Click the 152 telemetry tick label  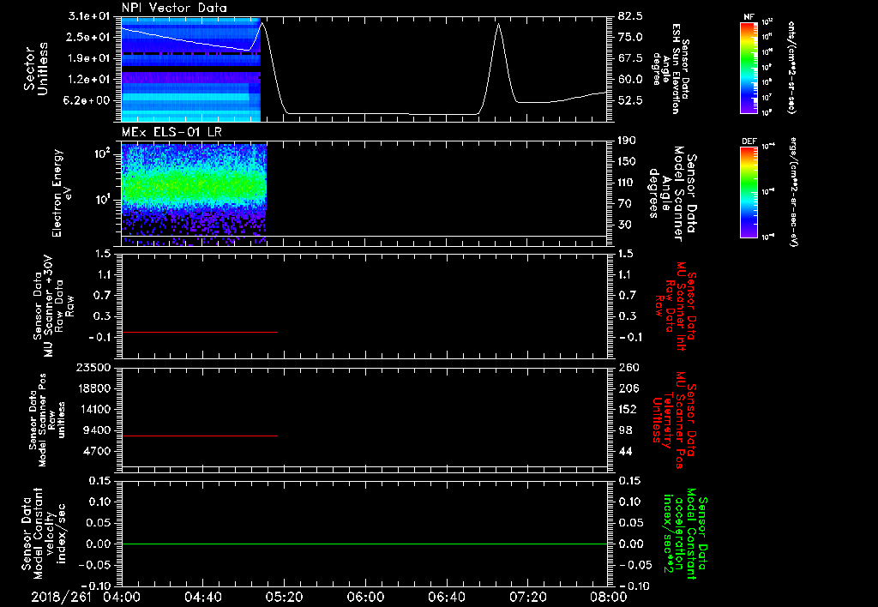tap(628, 409)
